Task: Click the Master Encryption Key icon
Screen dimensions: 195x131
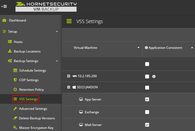Action: tap(15, 127)
